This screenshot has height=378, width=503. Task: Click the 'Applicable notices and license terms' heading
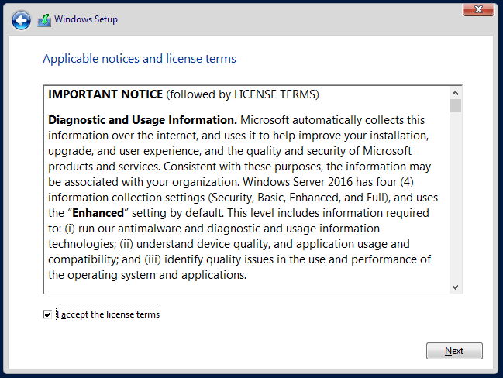[140, 59]
